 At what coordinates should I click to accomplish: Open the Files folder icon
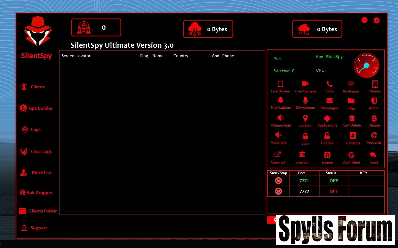point(351,101)
